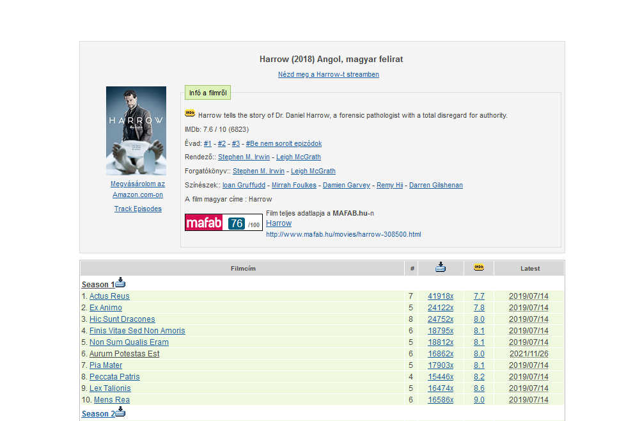The image size is (633, 421).
Task: Open episode 'Finis Vitae Sed Non Amoris'
Action: (x=137, y=331)
